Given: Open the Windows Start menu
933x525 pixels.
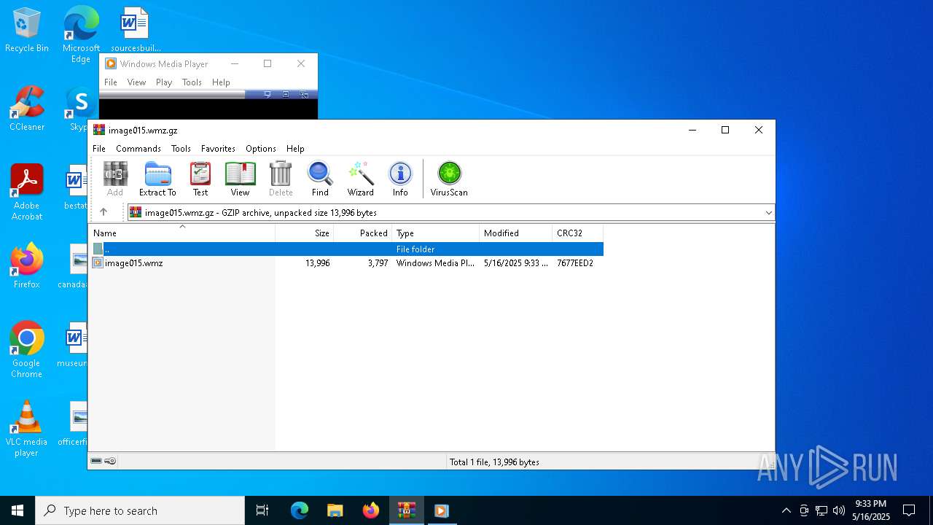Looking at the screenshot, I should tap(17, 510).
